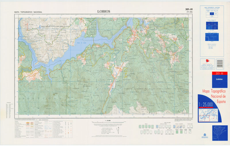Click the magnetic declination north arrow diagram
The image size is (230, 146).
tap(118, 131)
